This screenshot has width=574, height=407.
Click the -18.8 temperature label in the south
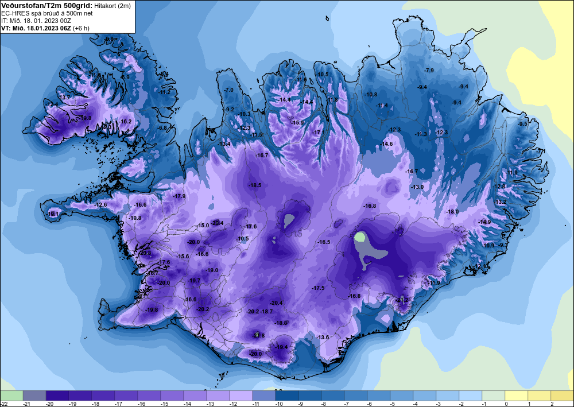281,323
